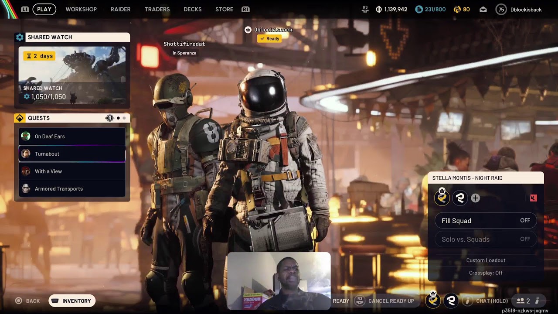The height and width of the screenshot is (314, 558).
Task: Click the Dblockisback name tag above character
Action: (x=273, y=30)
